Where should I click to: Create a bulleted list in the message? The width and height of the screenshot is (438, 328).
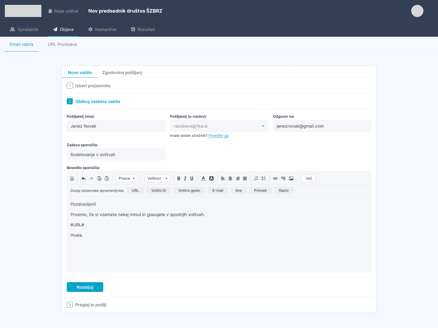tap(263, 178)
